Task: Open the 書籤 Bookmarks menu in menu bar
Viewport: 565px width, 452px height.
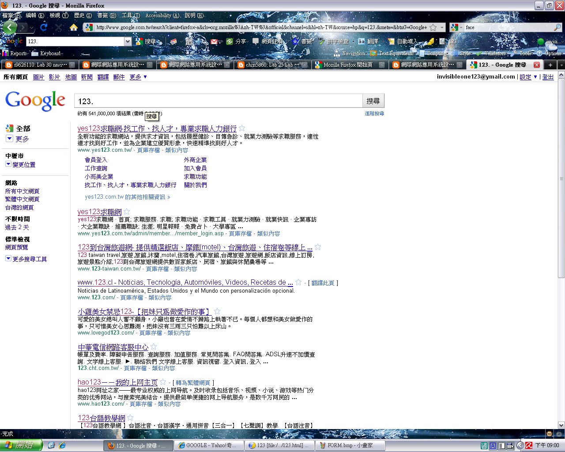Action: coord(106,15)
